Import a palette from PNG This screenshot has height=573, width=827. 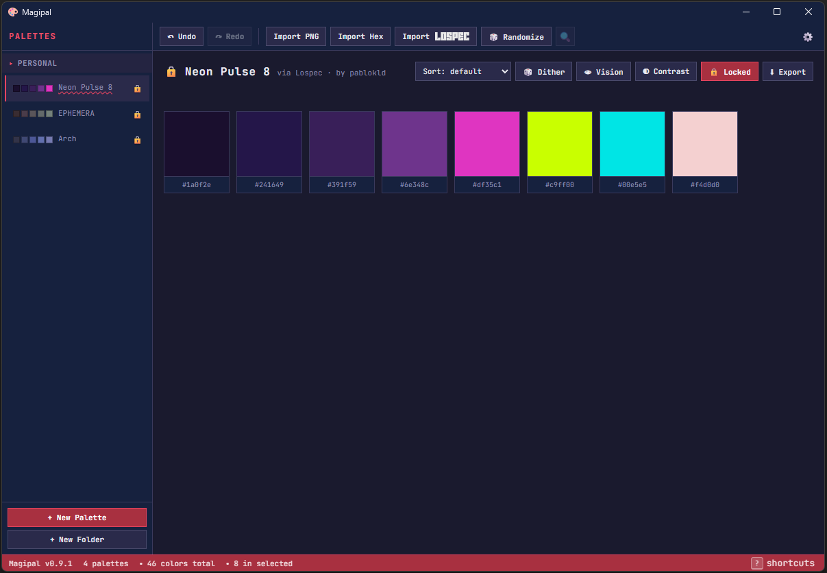296,36
